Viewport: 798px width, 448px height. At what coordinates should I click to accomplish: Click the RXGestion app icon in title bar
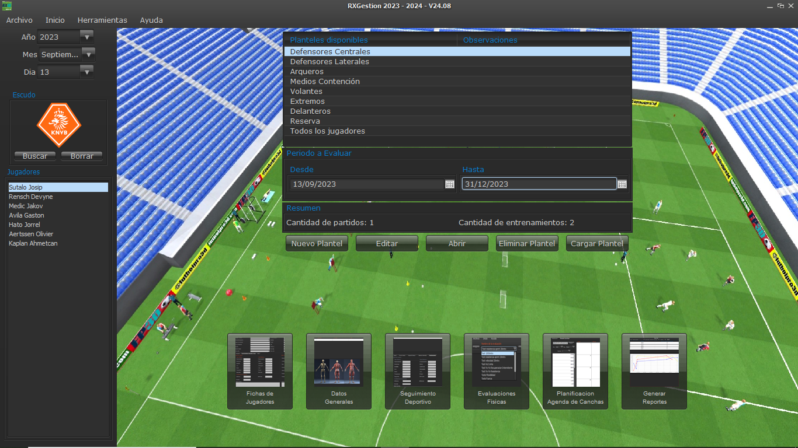click(7, 6)
